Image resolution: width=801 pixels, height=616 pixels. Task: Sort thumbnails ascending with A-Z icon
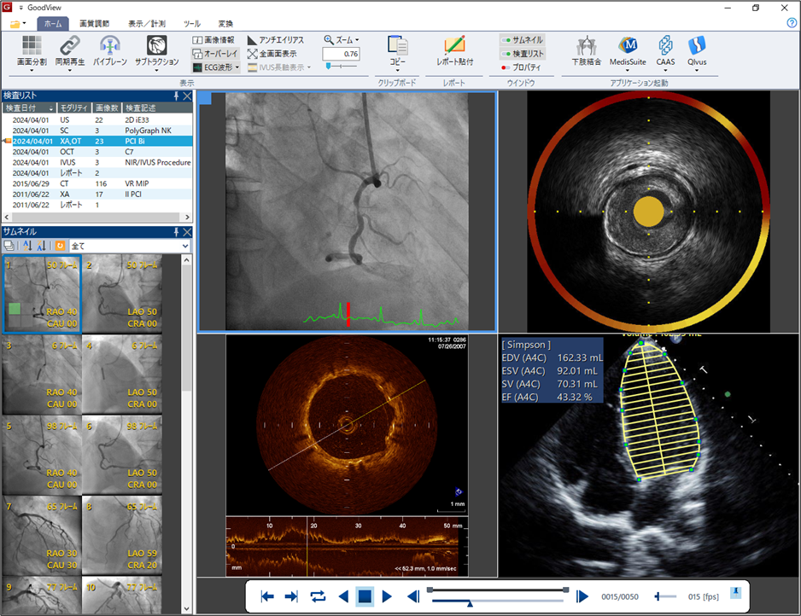point(27,246)
